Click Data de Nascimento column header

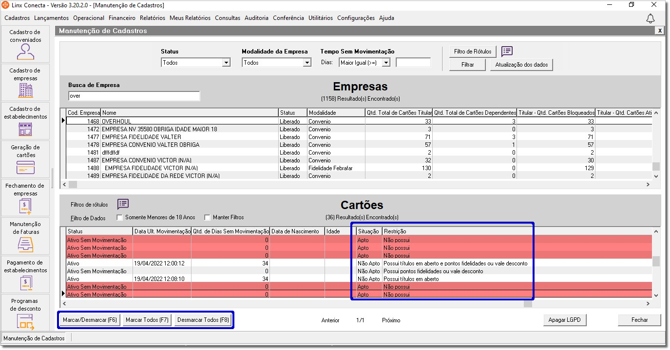pos(297,231)
